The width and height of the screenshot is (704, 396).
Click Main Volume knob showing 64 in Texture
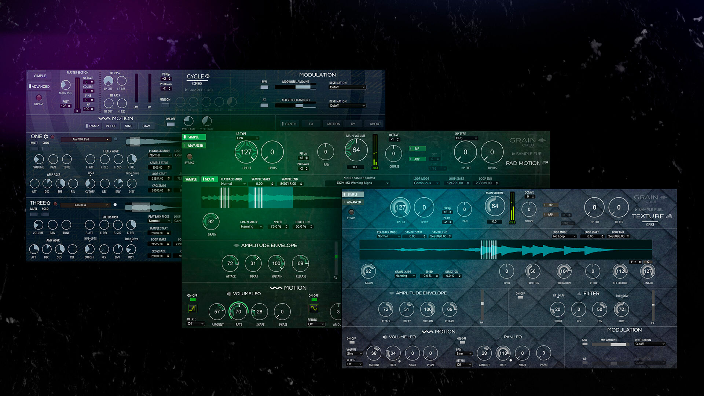click(495, 206)
